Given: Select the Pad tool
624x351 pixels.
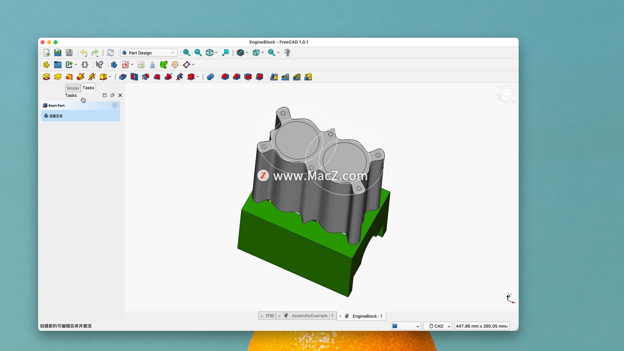Looking at the screenshot, I should click(46, 77).
